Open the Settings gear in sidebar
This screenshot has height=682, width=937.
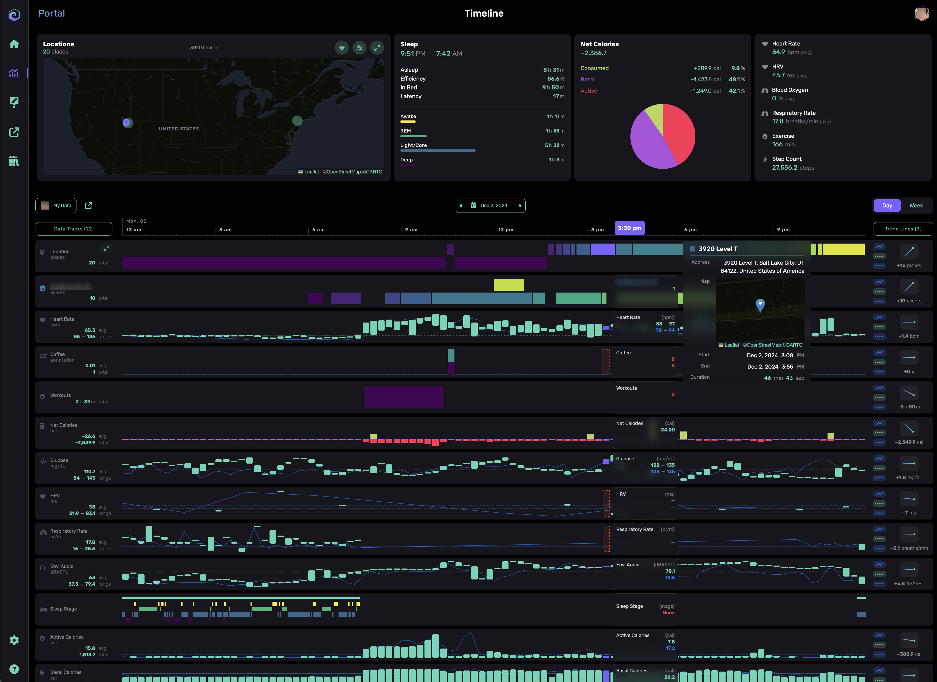(14, 640)
